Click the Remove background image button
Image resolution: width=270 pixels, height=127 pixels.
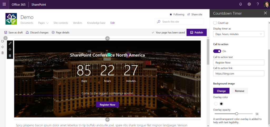tap(239, 91)
